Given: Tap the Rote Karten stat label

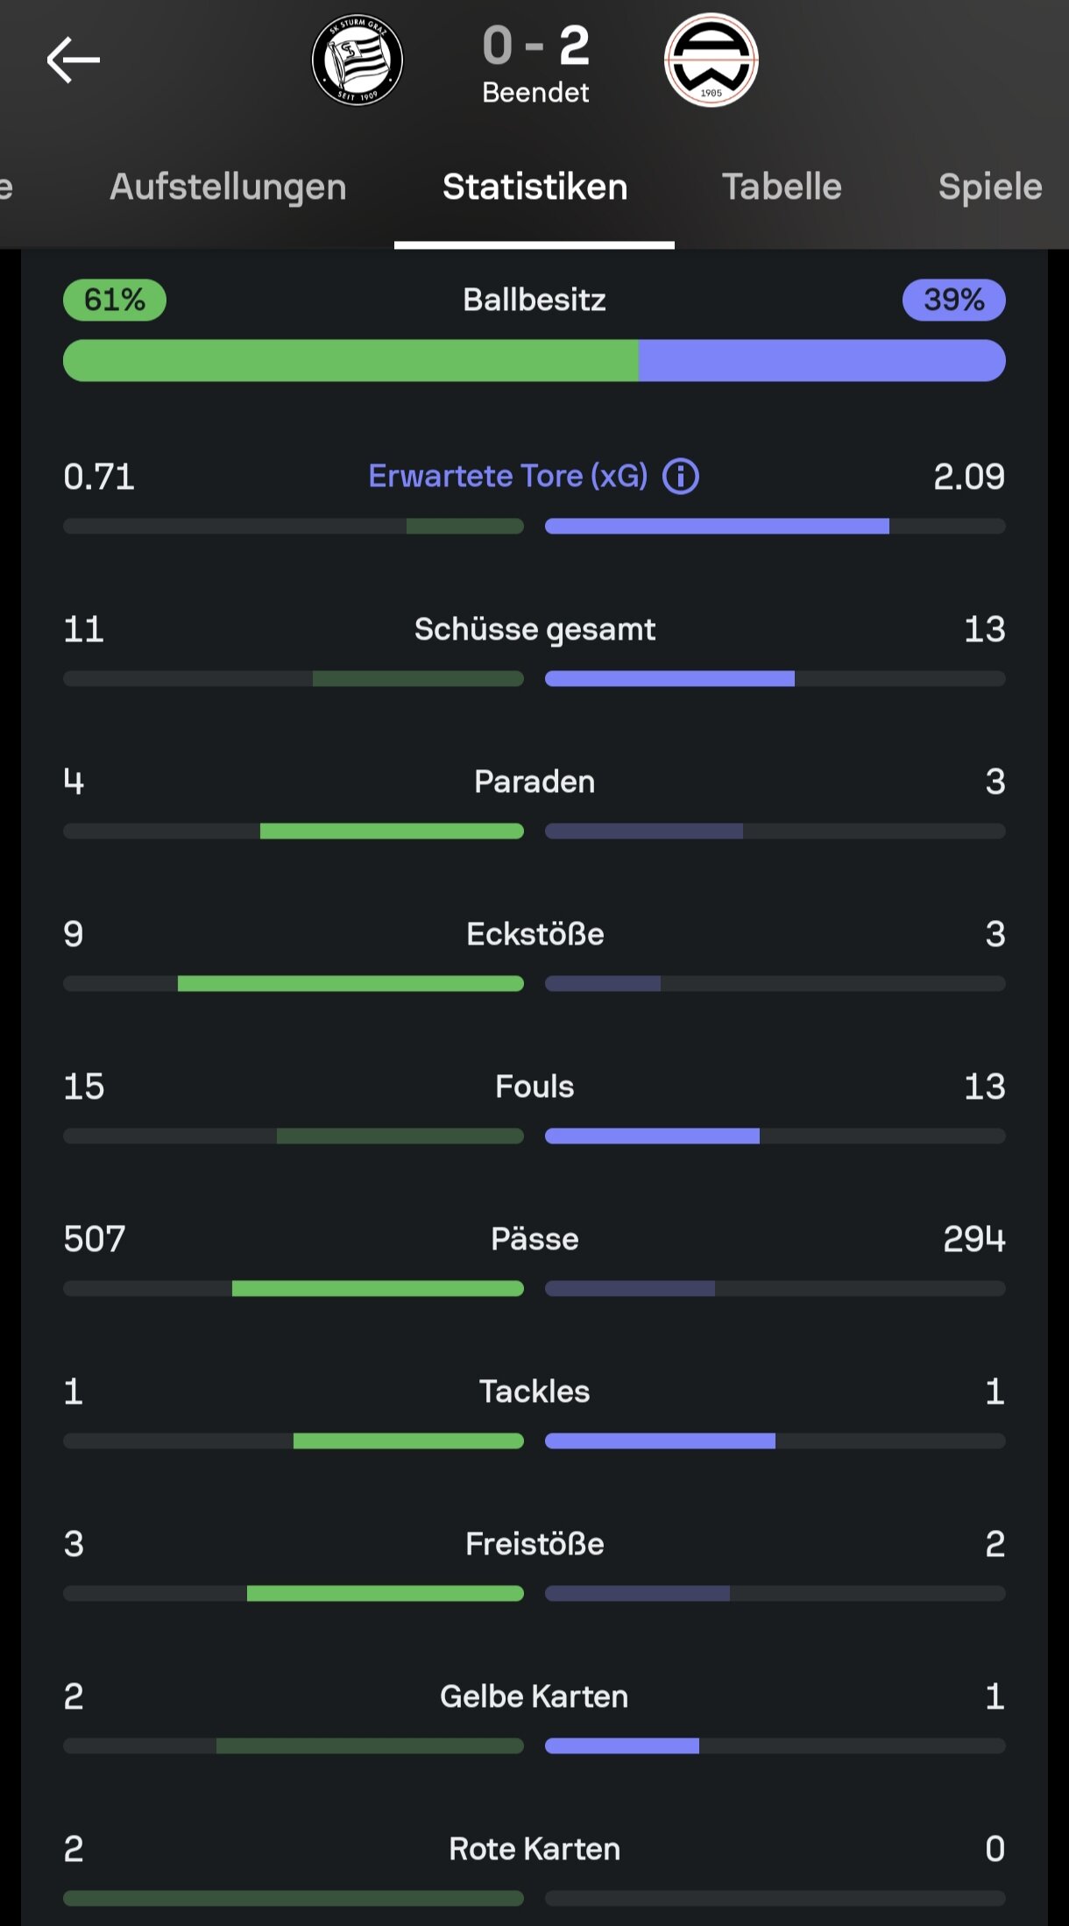Looking at the screenshot, I should 534,1849.
